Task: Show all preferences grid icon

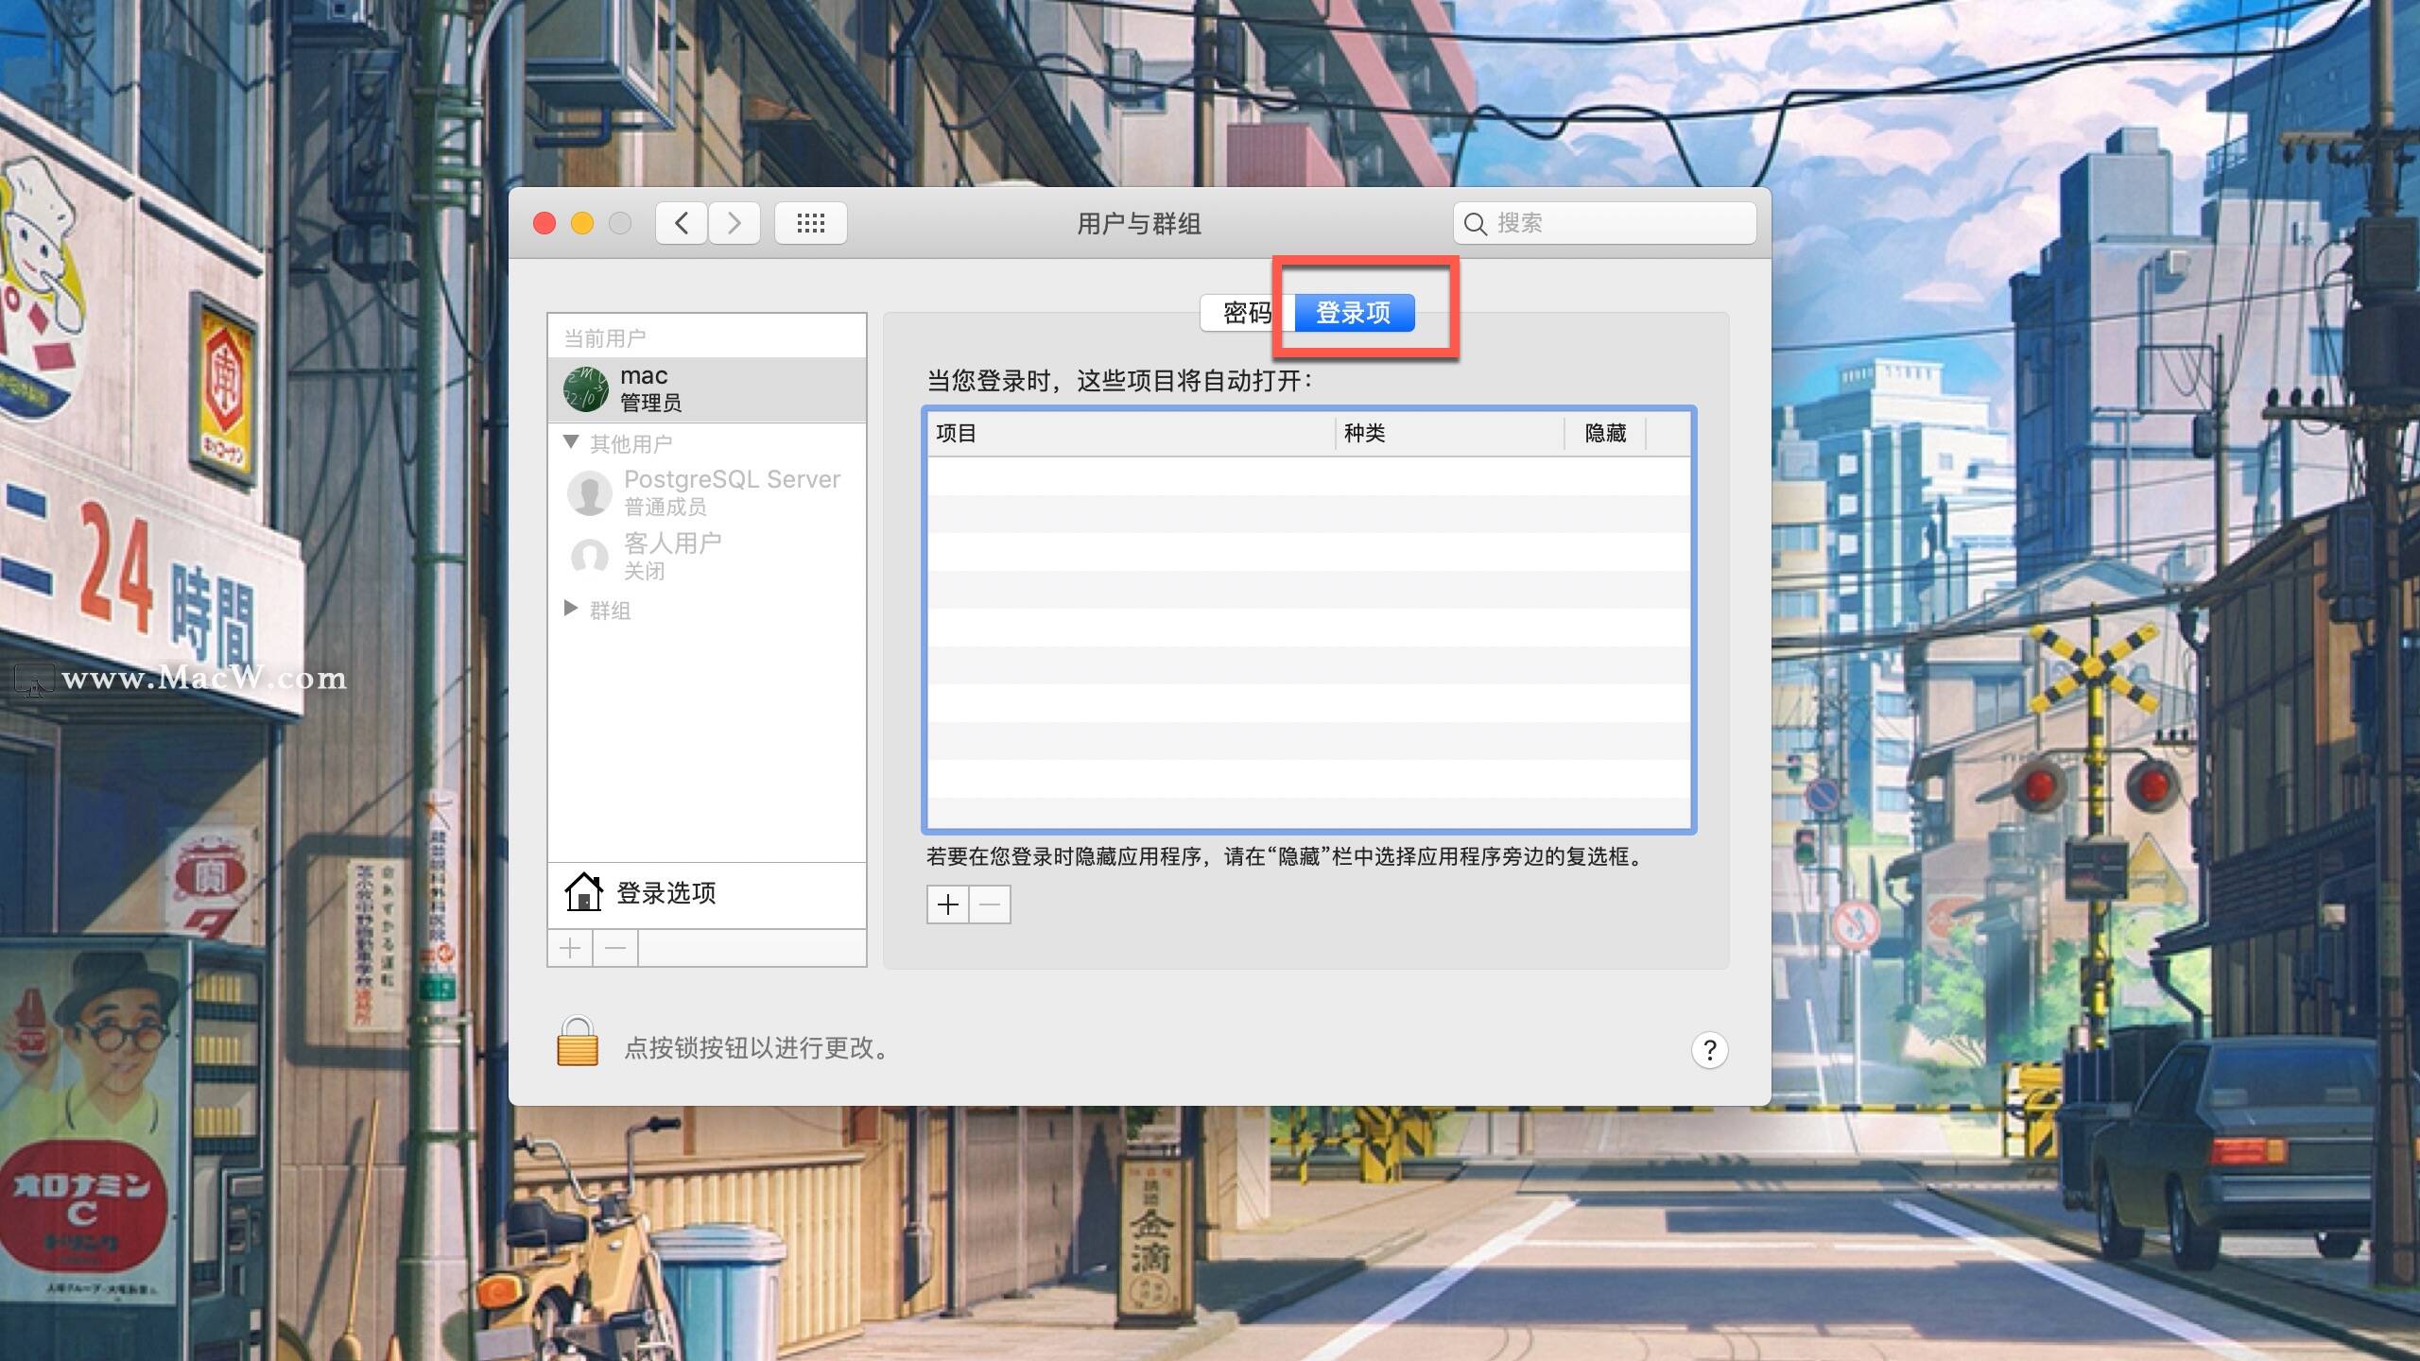Action: 810,223
